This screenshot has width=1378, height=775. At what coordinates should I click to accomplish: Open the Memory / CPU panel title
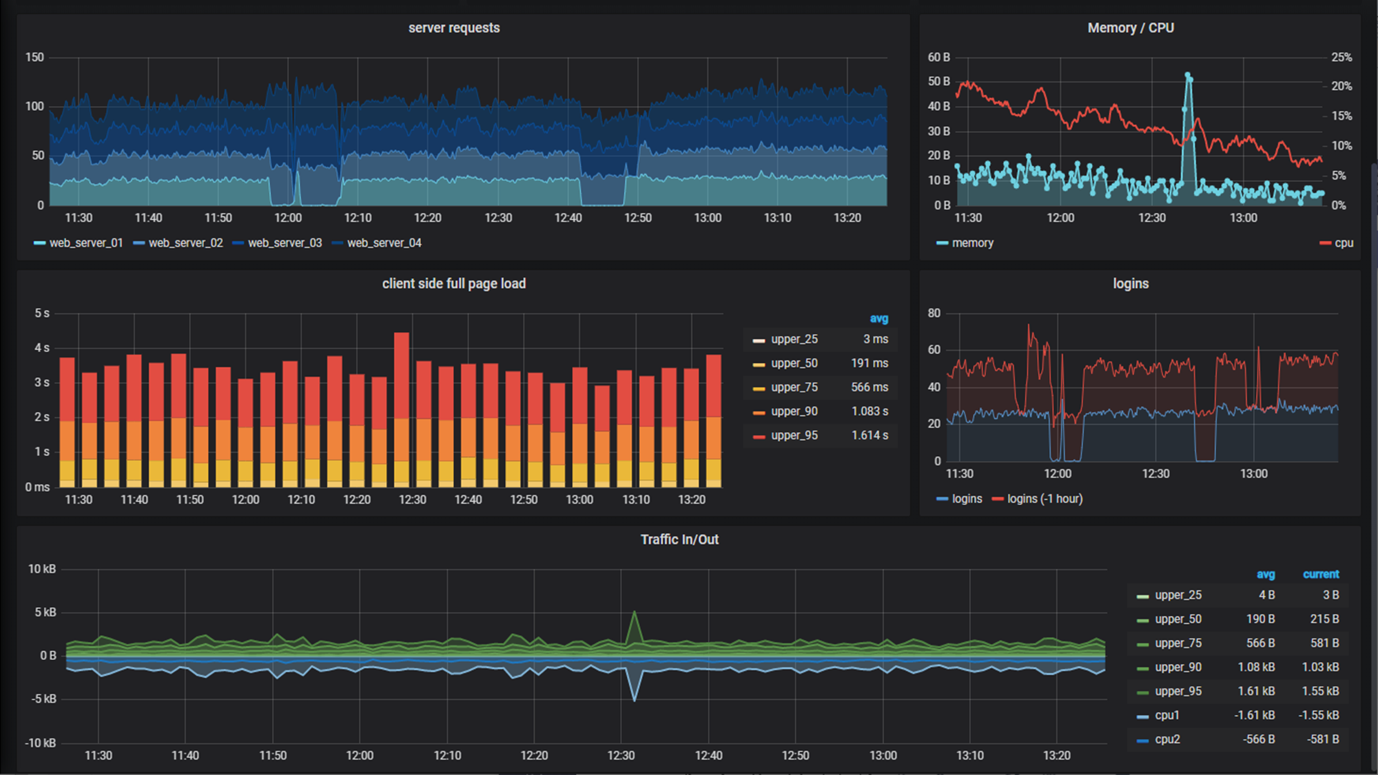point(1131,28)
